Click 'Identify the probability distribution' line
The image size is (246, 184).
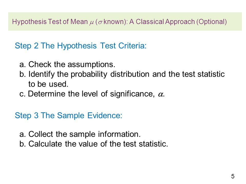click(x=122, y=74)
